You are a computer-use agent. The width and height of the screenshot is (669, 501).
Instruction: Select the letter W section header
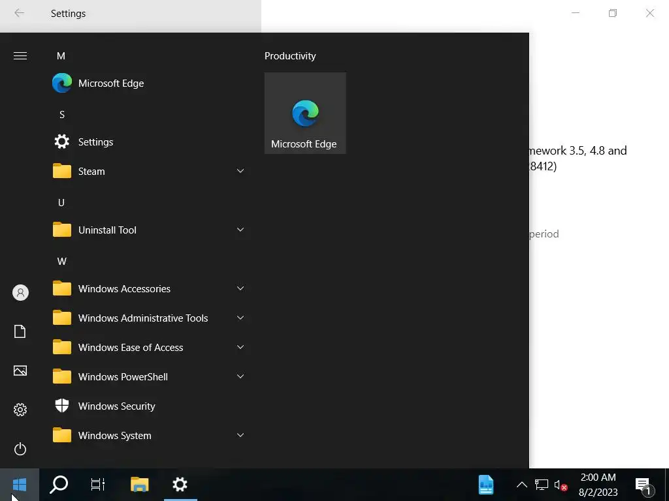62,262
